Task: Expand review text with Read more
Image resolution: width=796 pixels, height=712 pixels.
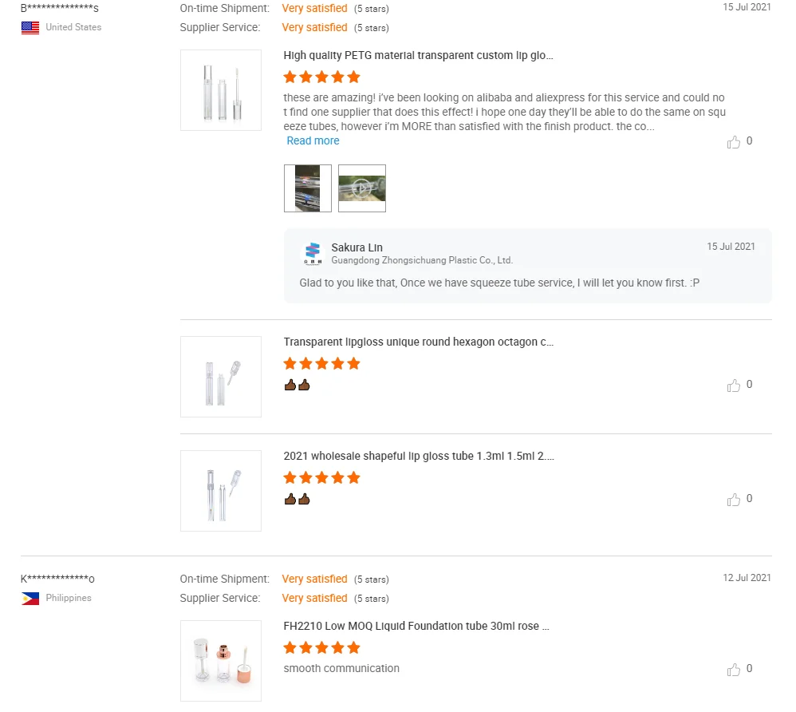Action: 313,140
